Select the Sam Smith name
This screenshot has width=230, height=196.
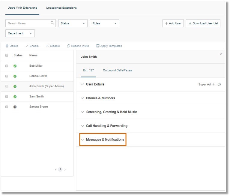tap(36, 96)
